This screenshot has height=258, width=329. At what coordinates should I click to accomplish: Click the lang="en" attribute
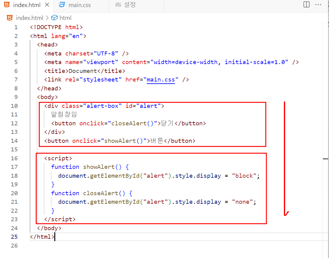point(67,36)
